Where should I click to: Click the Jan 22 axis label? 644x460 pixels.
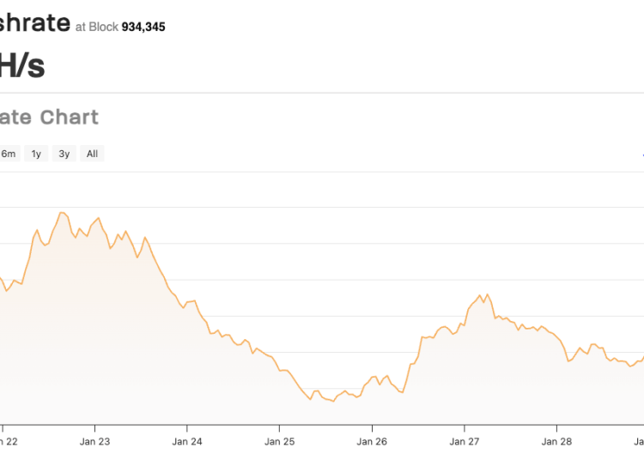pyautogui.click(x=7, y=441)
